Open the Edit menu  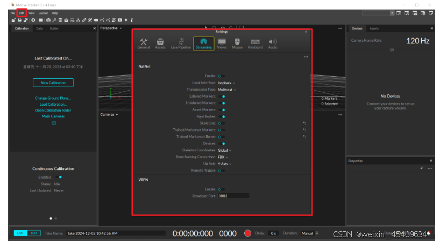coord(22,13)
